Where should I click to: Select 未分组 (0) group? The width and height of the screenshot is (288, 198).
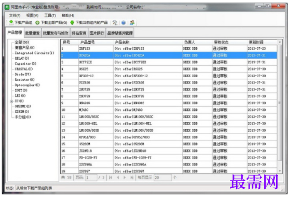pyautogui.click(x=23, y=117)
